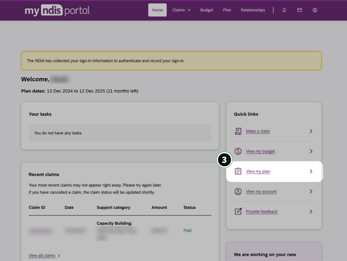Expand the Claims dropdown menu
This screenshot has width=347, height=261.
182,10
